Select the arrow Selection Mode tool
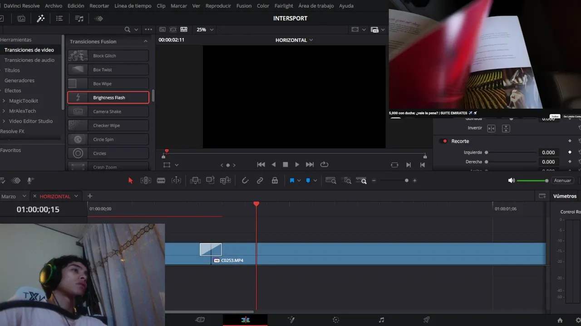 131,180
